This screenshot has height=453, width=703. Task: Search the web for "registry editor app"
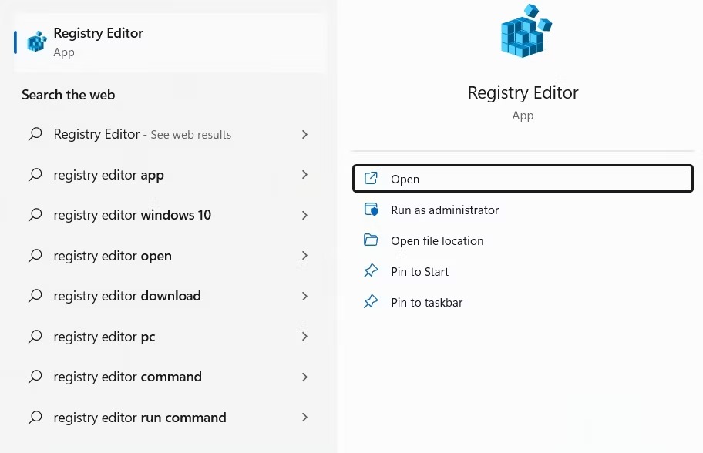coord(170,175)
